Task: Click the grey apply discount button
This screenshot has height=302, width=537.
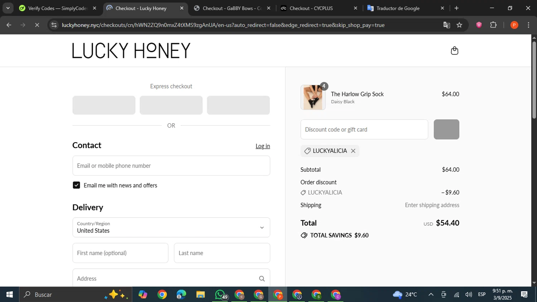Action: click(x=446, y=129)
